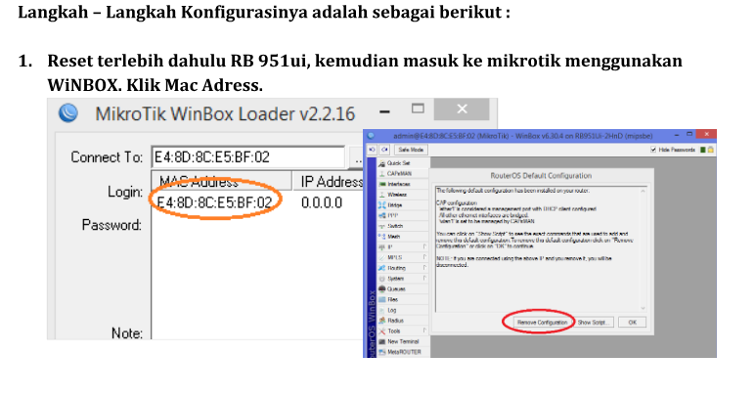Click the WinBox Loader globe icon

tap(68, 113)
